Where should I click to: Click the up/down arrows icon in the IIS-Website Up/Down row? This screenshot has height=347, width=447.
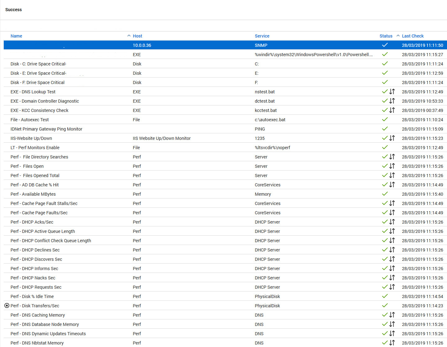tap(392, 138)
